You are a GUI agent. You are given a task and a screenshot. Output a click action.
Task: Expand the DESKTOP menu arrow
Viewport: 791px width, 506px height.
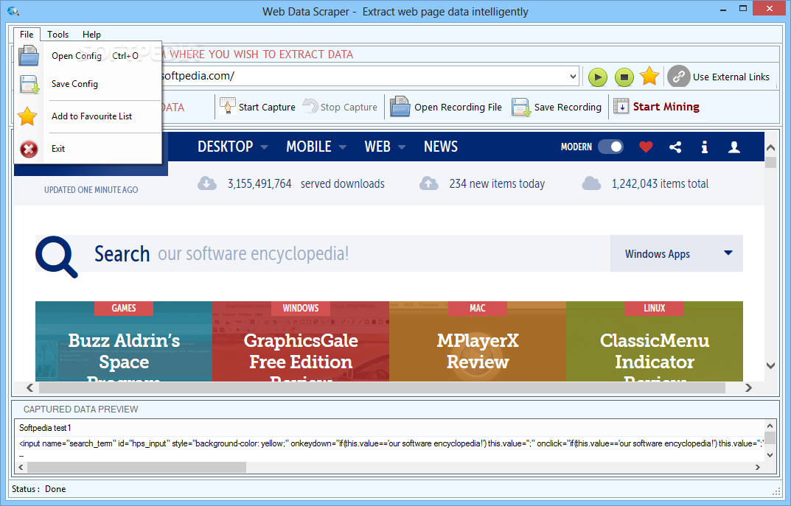tap(264, 147)
